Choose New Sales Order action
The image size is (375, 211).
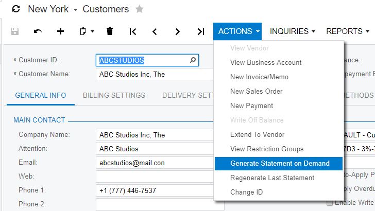click(257, 91)
